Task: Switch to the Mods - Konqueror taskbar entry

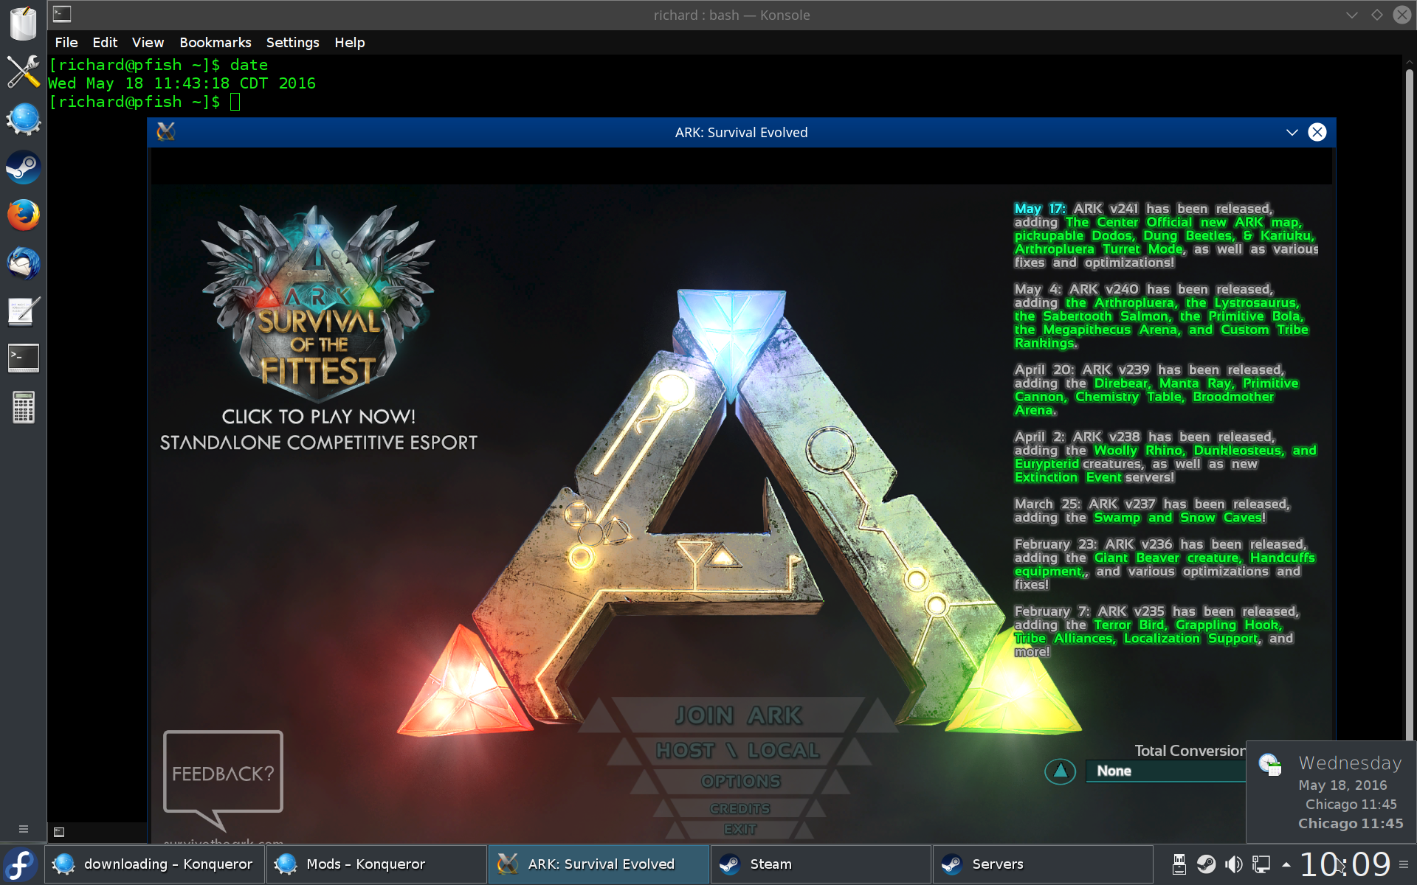Action: pyautogui.click(x=376, y=864)
